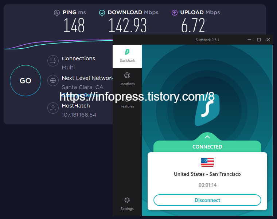Click the download result 142.93
The image size is (277, 219).
click(128, 25)
